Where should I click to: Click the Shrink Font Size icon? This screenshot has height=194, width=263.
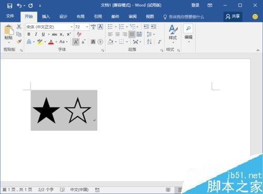[x=83, y=42]
